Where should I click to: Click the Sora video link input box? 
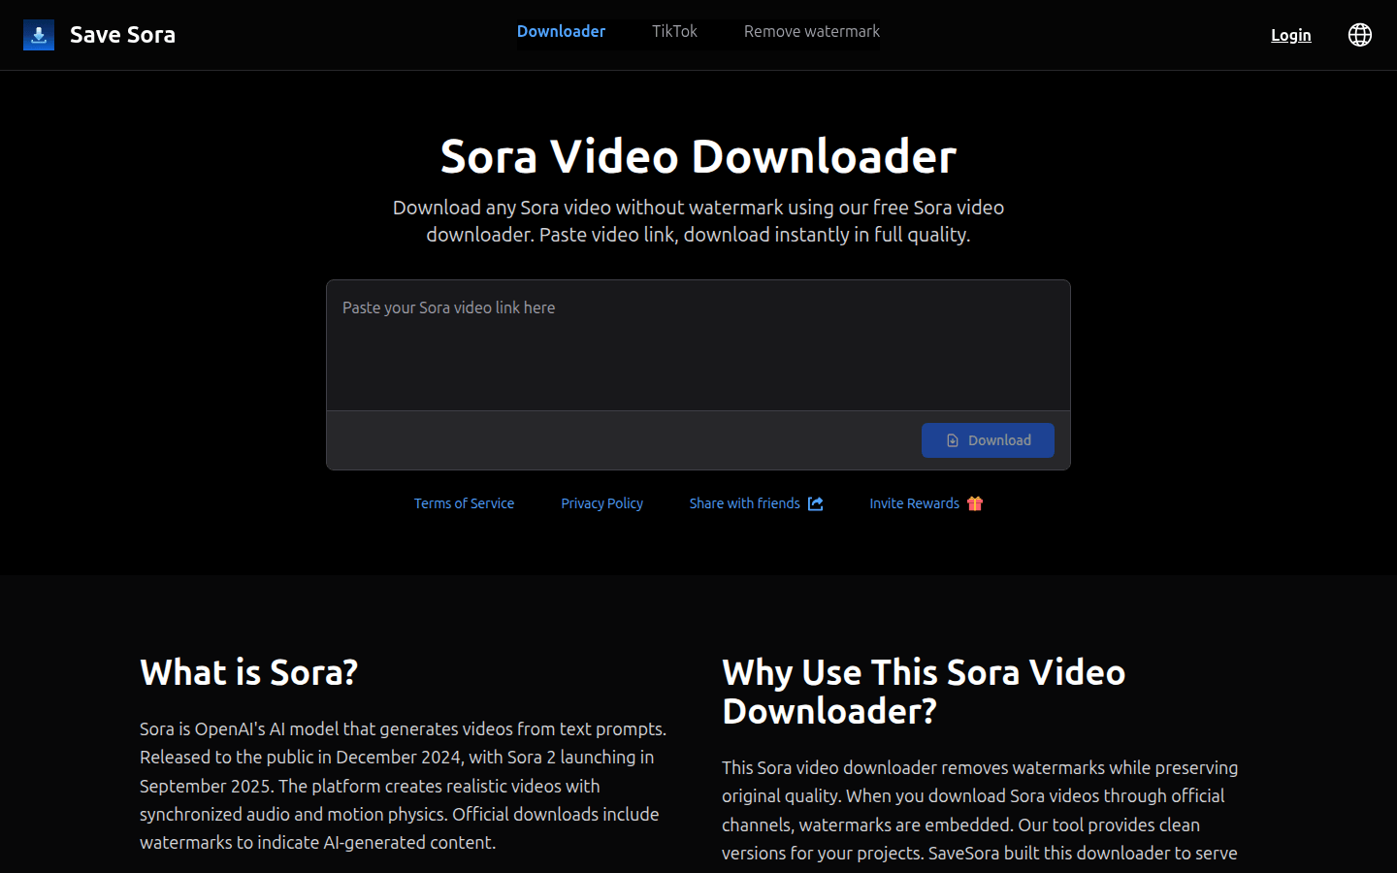click(698, 344)
